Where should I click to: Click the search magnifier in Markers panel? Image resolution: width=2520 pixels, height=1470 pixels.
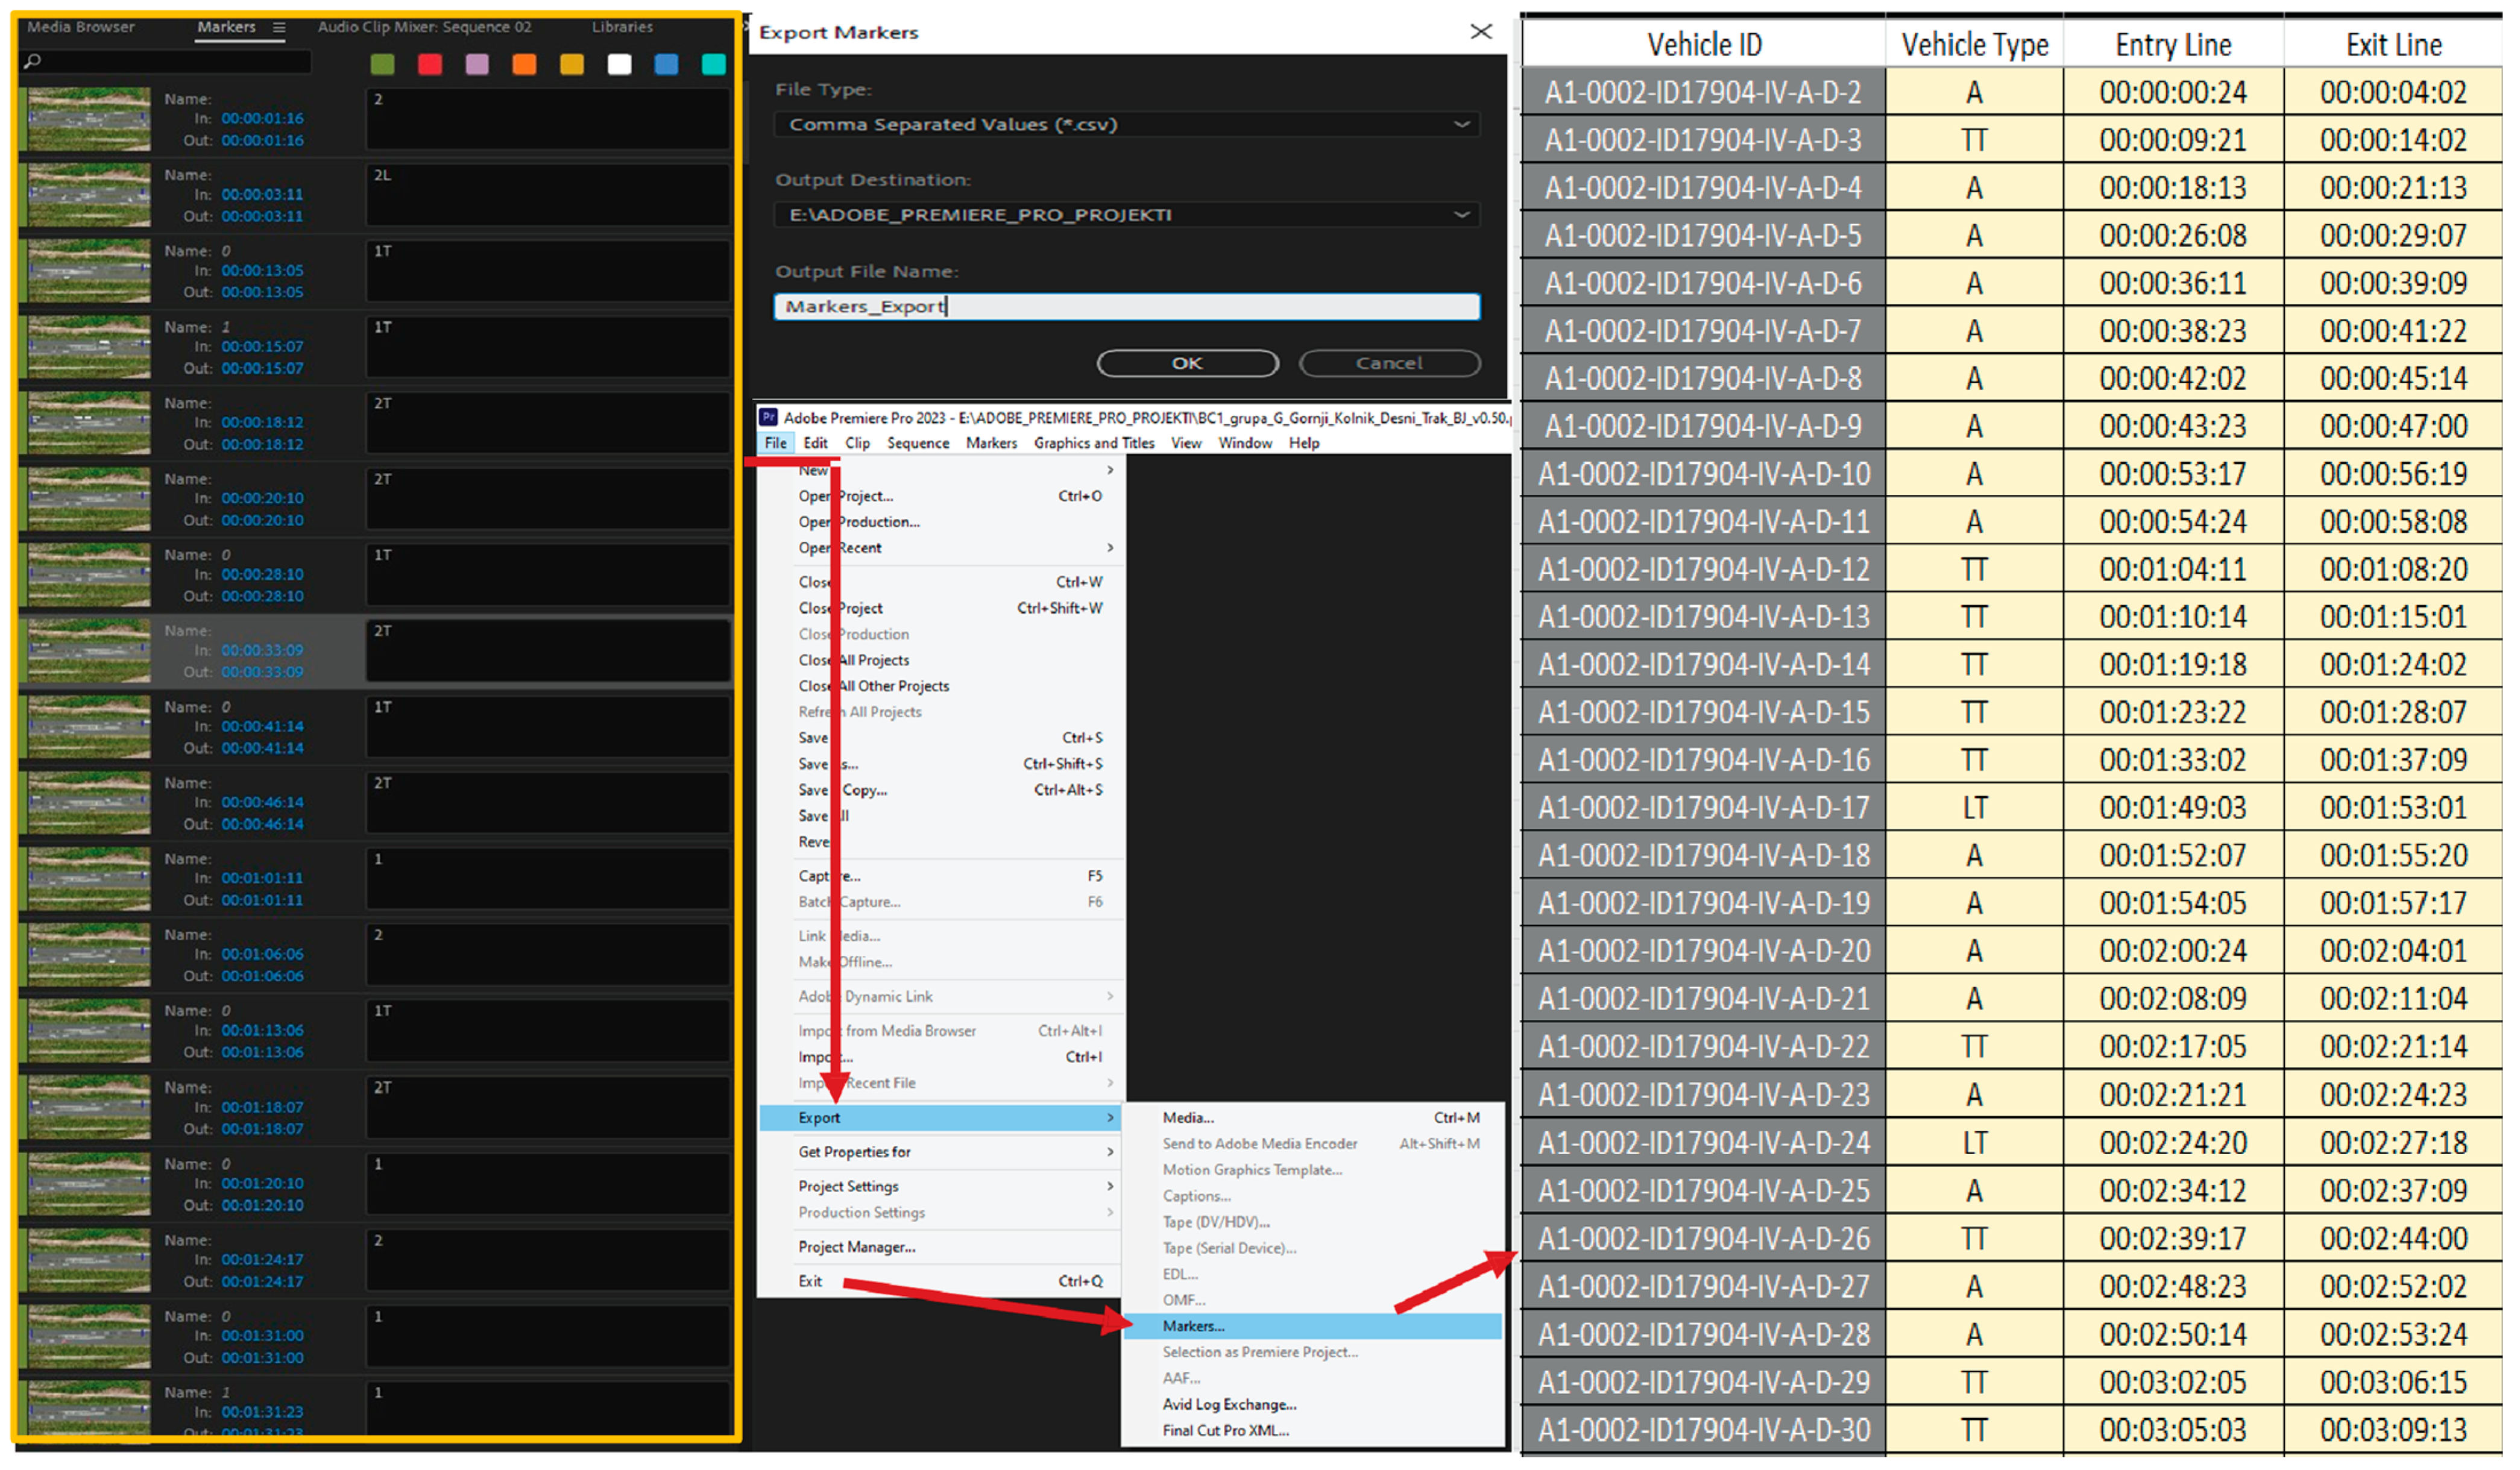(x=33, y=62)
